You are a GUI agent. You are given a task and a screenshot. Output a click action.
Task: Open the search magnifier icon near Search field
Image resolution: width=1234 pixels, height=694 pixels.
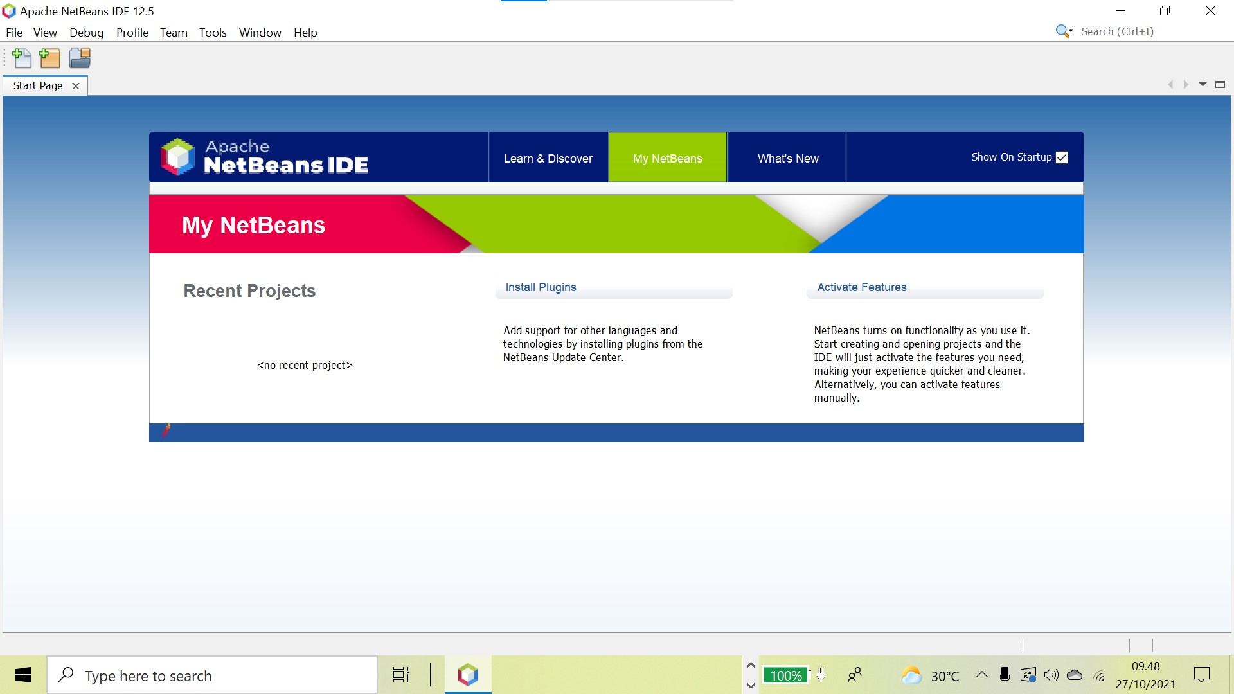click(1061, 30)
